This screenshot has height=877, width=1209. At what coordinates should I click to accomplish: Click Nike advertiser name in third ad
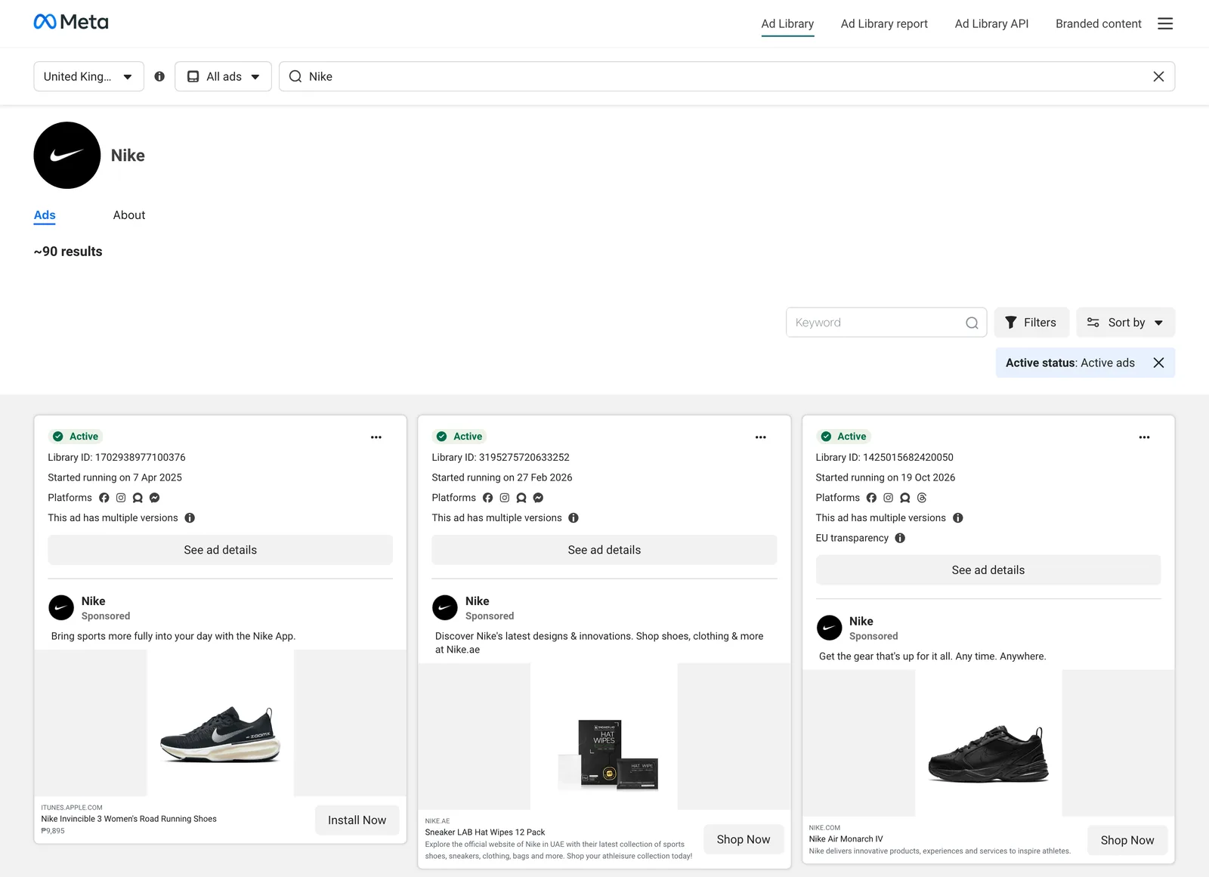tap(861, 622)
